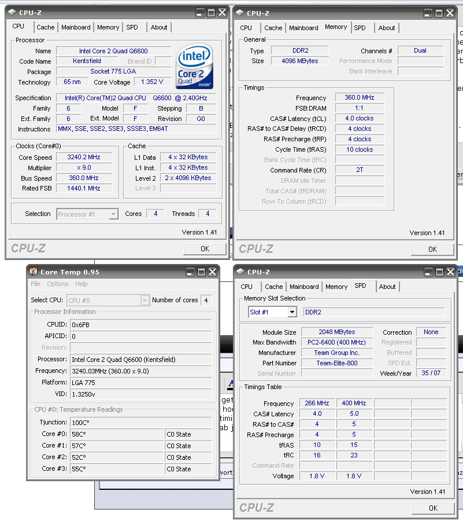Click the Core #0 temperature 58C°

(117, 434)
